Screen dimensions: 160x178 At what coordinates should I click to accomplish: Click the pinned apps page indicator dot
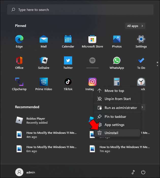[157, 62]
